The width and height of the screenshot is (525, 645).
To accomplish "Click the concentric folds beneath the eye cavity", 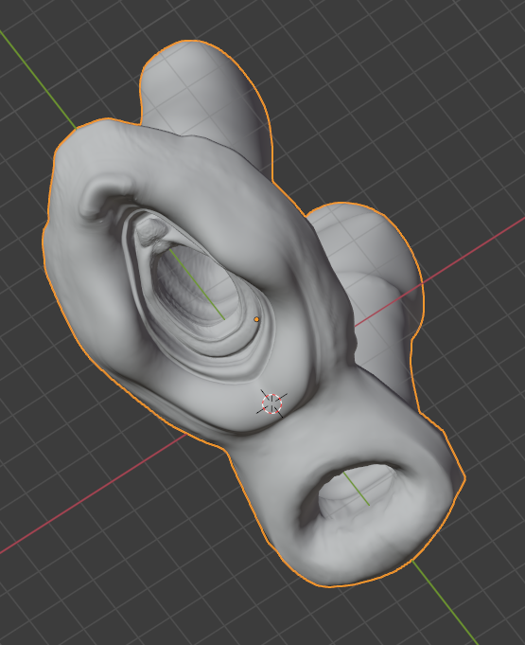I will 230,354.
